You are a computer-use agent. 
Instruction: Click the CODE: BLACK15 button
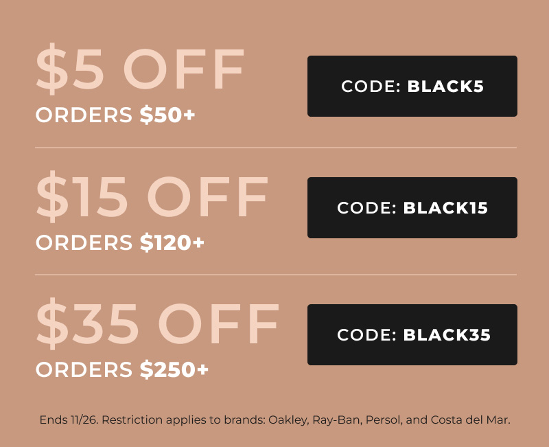point(412,208)
